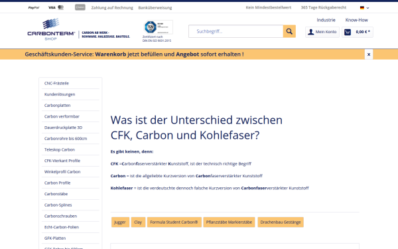
Task: Click 'Es gibt keinen, denn:' text
Action: point(132,151)
